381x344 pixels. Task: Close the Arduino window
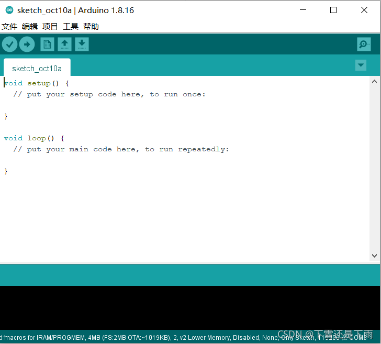point(364,10)
